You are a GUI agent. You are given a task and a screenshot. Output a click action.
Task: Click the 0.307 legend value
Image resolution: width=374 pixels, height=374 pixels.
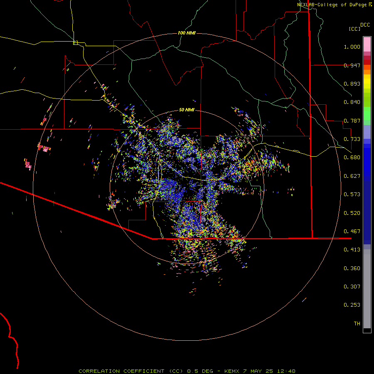point(352,287)
